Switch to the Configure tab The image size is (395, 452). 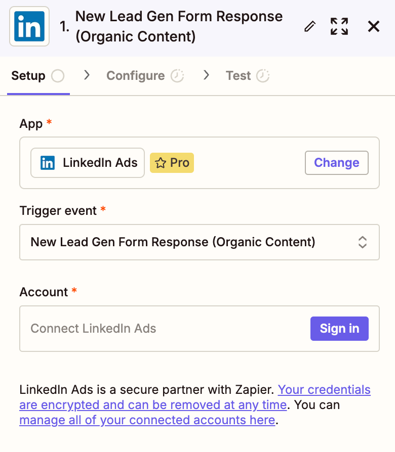pyautogui.click(x=136, y=76)
